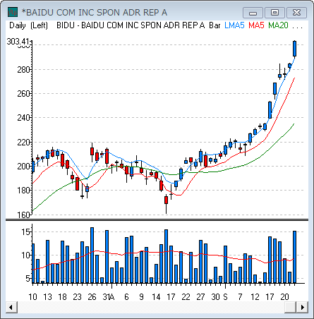Click the Daily interval label
Image resolution: width=314 pixels, height=319 pixels.
coord(18,25)
